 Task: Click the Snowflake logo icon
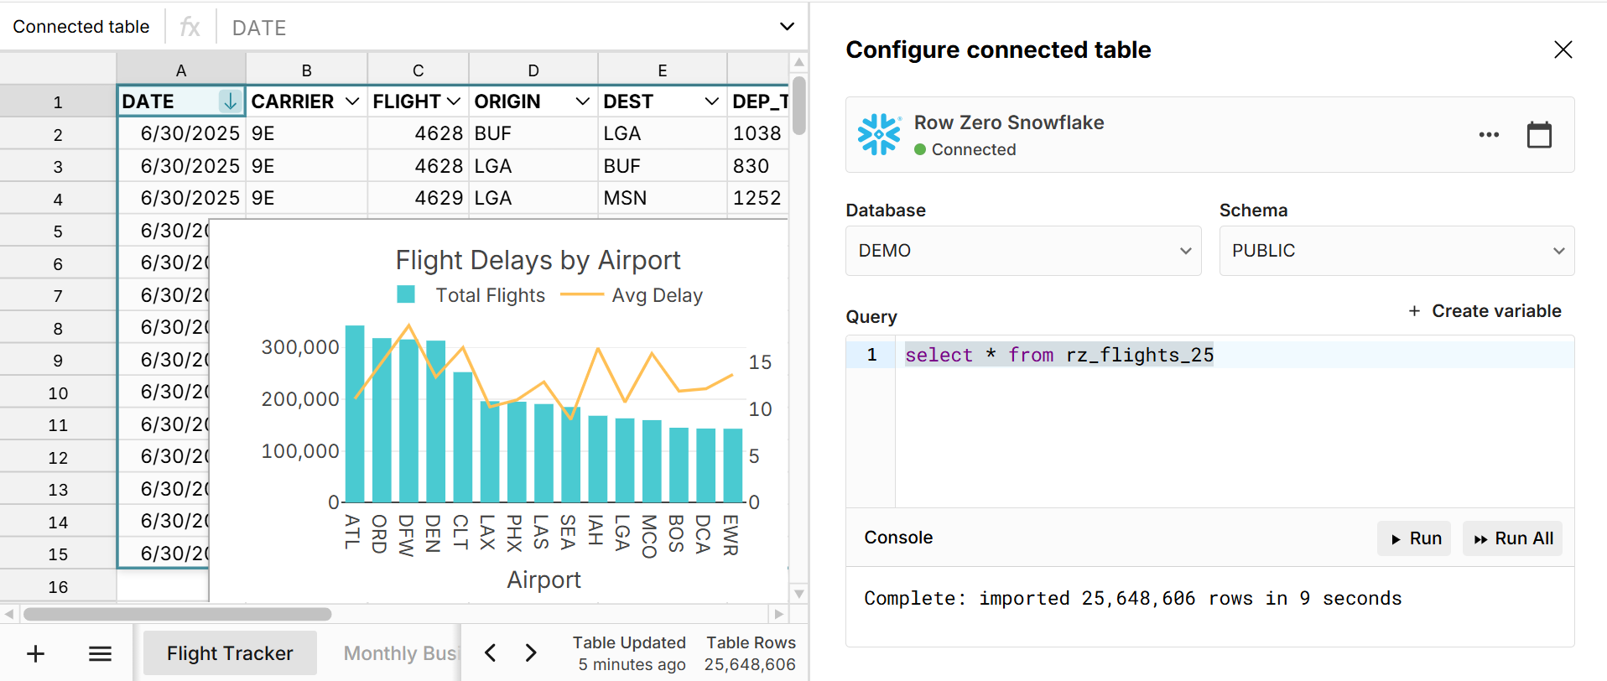pos(878,135)
